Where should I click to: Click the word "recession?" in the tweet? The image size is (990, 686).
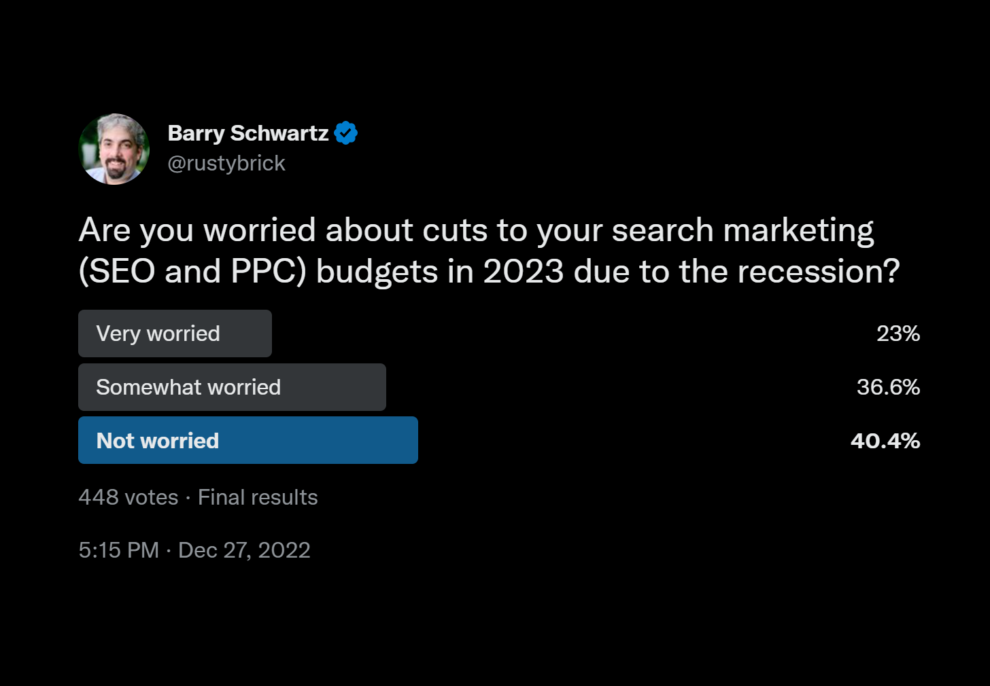pos(819,272)
